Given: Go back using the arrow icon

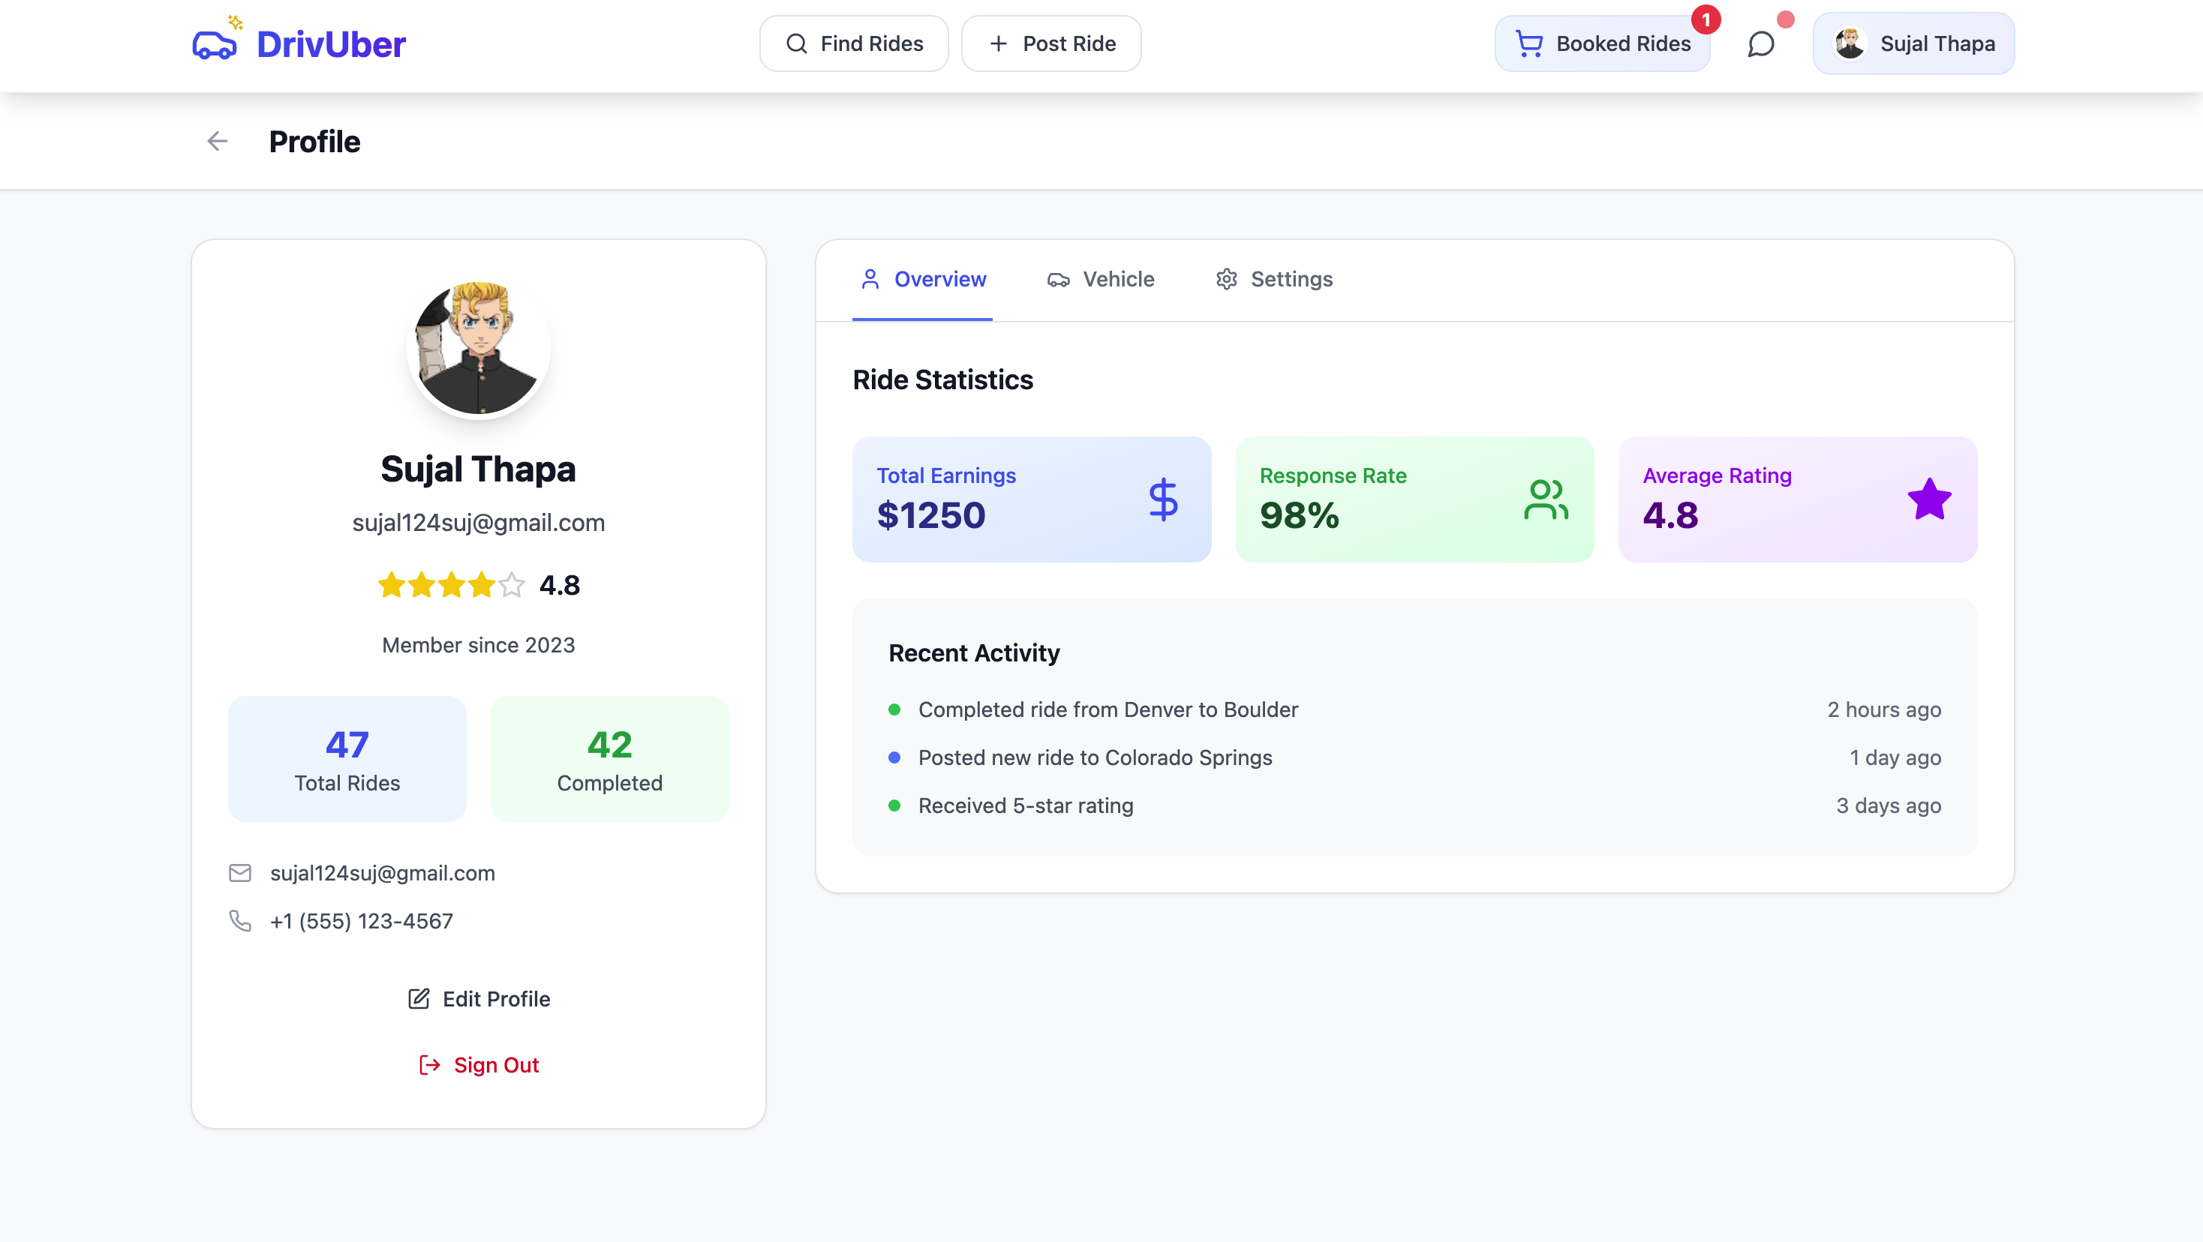Looking at the screenshot, I should coord(217,141).
